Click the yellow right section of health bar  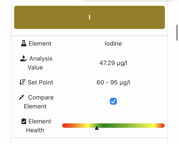[x=152, y=126]
